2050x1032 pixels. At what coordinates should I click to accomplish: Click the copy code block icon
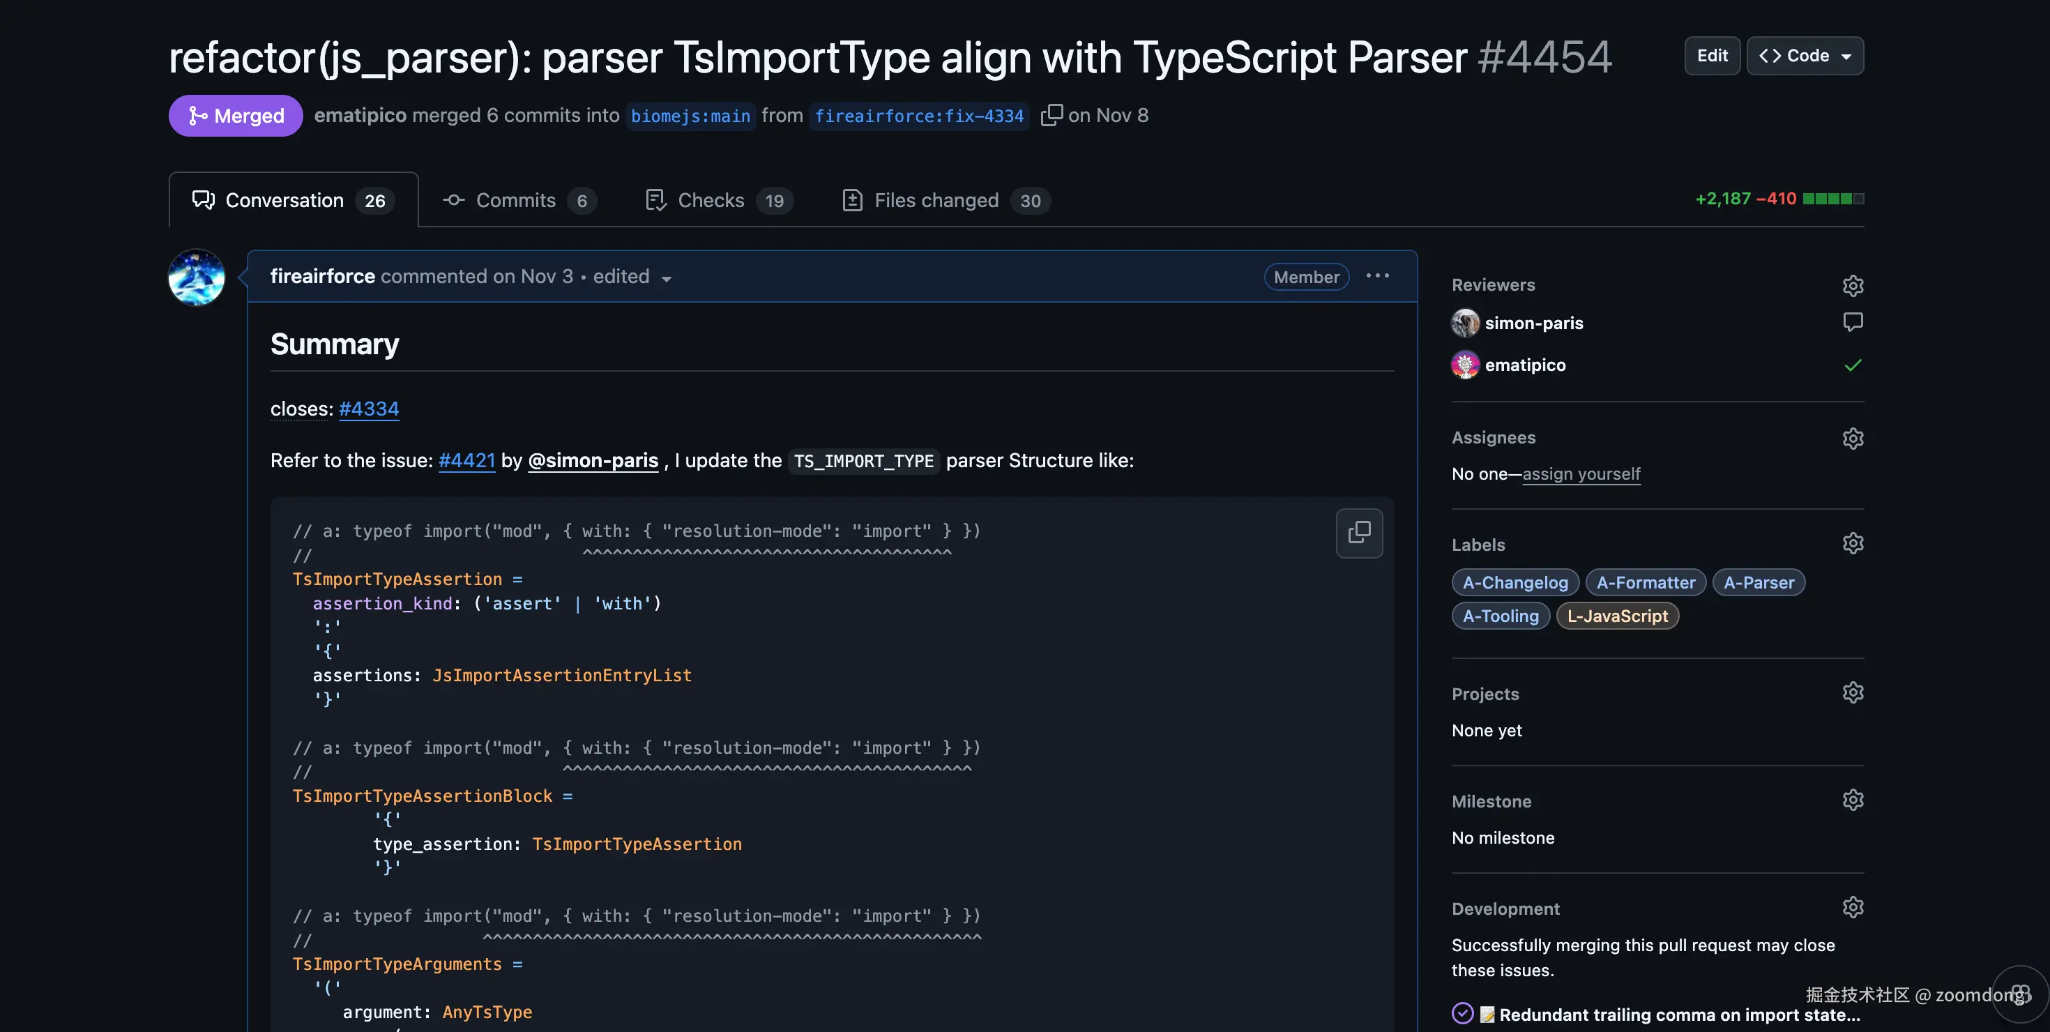1358,532
